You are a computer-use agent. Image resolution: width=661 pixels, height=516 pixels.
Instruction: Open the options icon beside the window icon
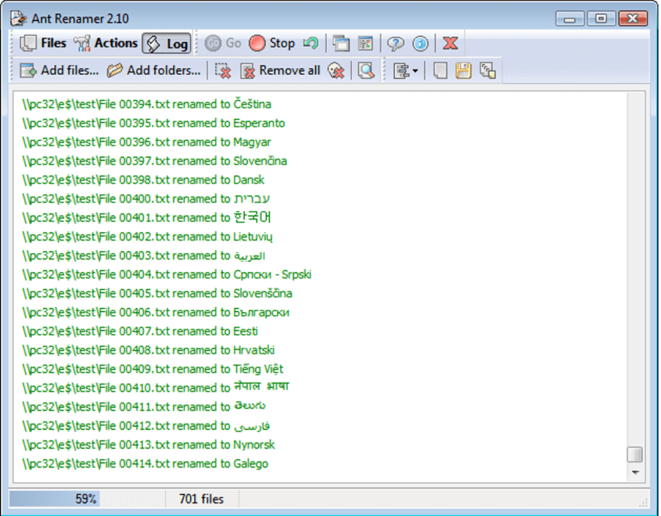pyautogui.click(x=365, y=43)
